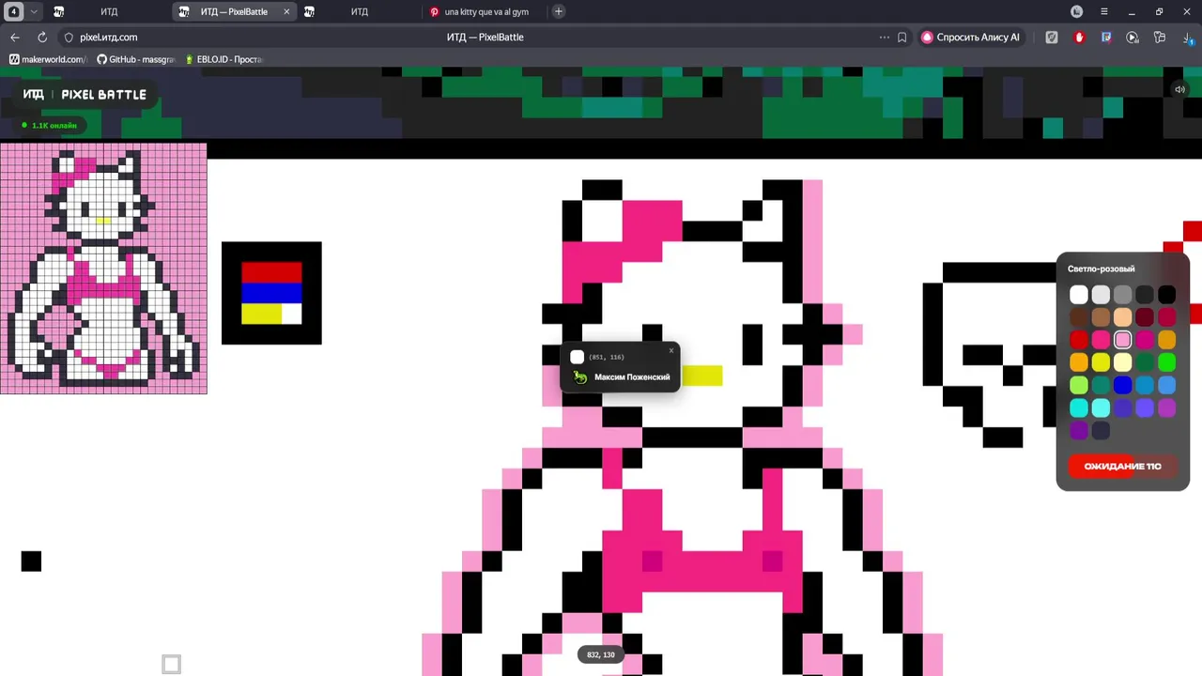Select the pure red palette swatch
Screen dimensions: 1202x676
pos(1079,340)
